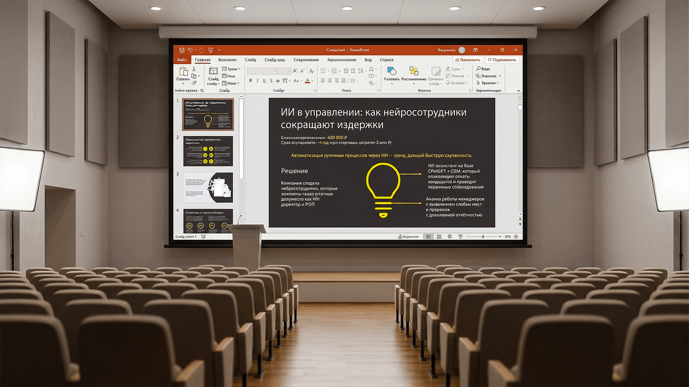Open the Customize Quick Access Toolbar arrow
689x387 pixels.
coord(219,50)
